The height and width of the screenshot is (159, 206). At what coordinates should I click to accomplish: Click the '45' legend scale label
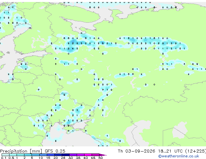[x=93, y=158]
